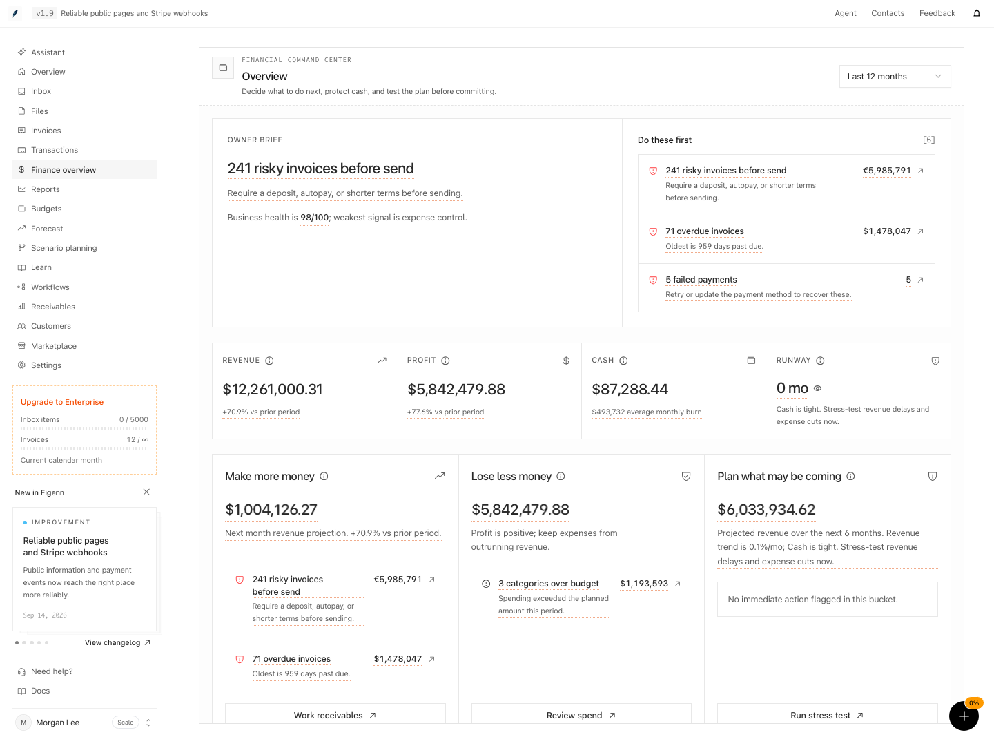Open the notifications bell
The height and width of the screenshot is (746, 994).
pos(977,13)
